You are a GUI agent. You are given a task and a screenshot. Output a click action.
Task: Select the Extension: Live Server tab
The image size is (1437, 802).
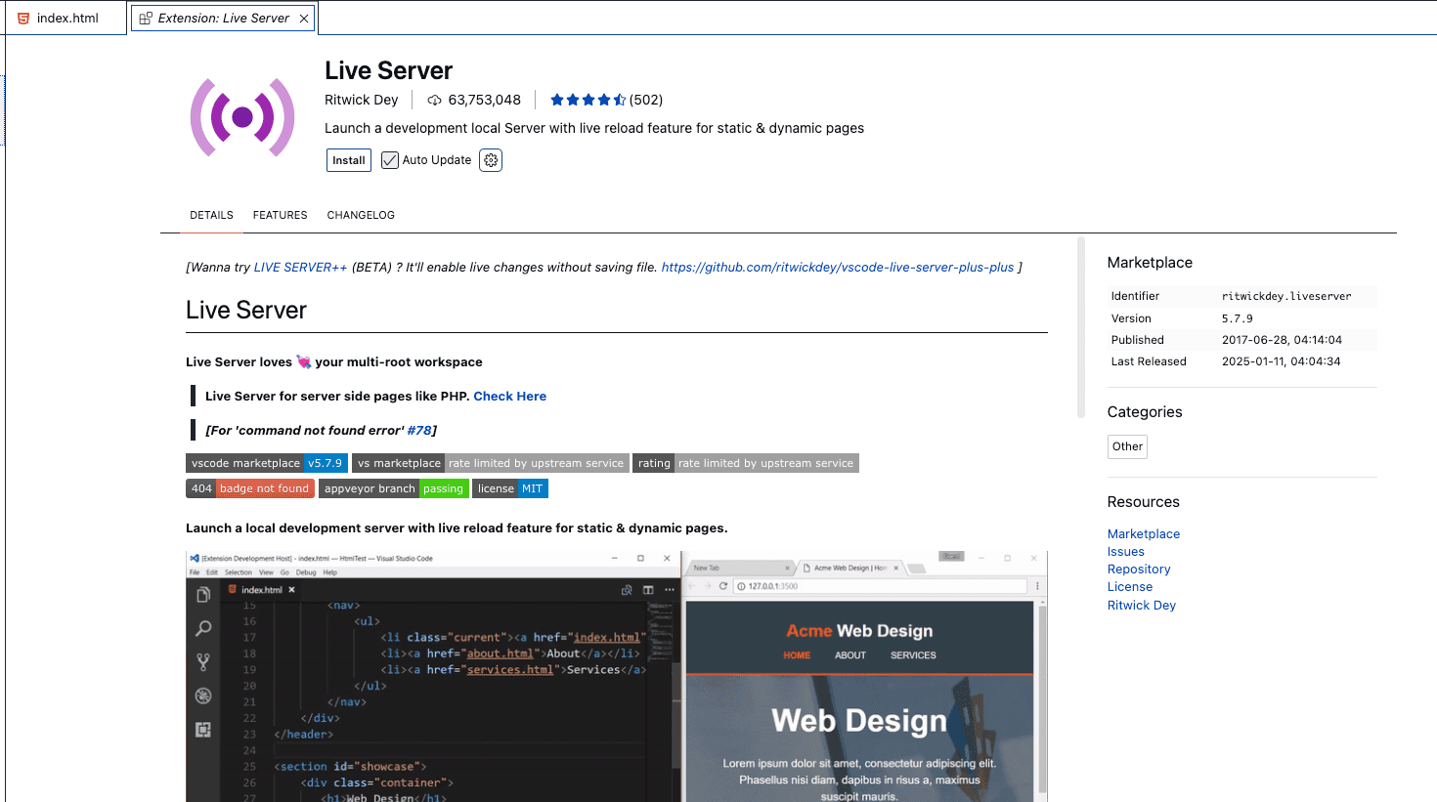point(224,18)
